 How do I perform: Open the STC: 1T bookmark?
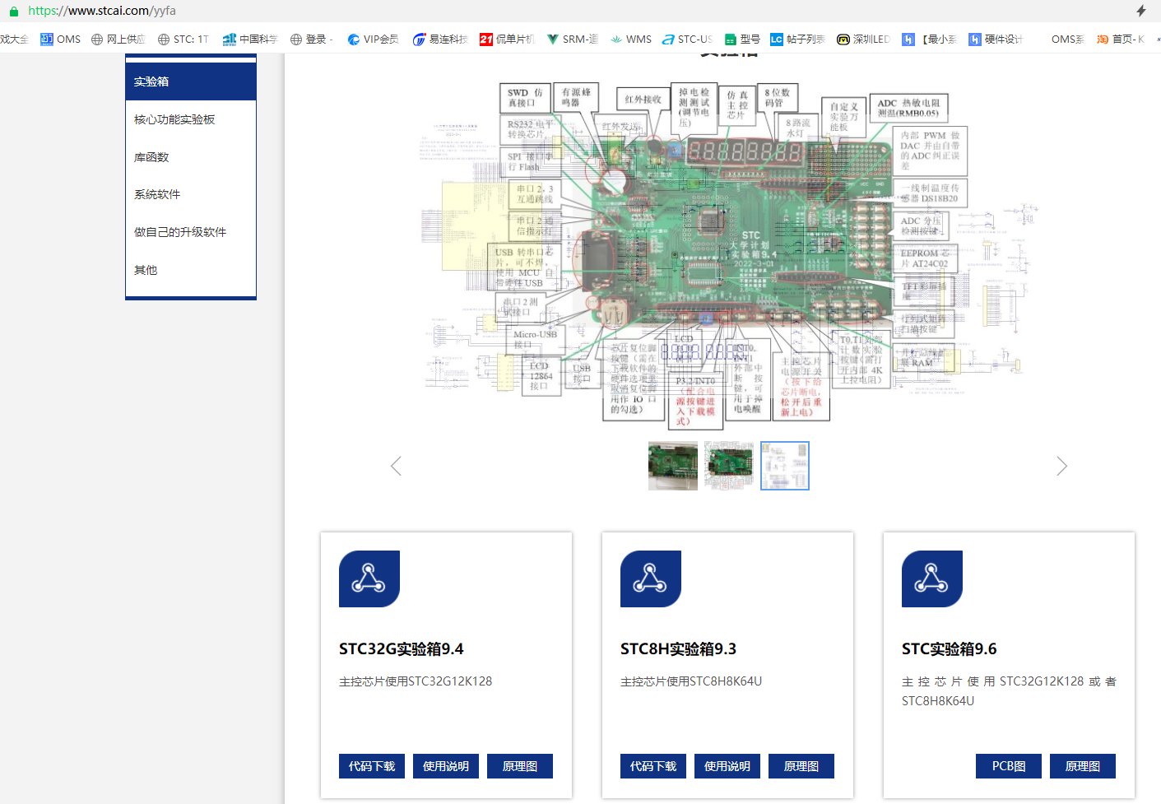(183, 39)
